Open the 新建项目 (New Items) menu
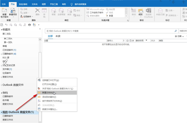The width and height of the screenshot is (187, 123). [x=13, y=13]
